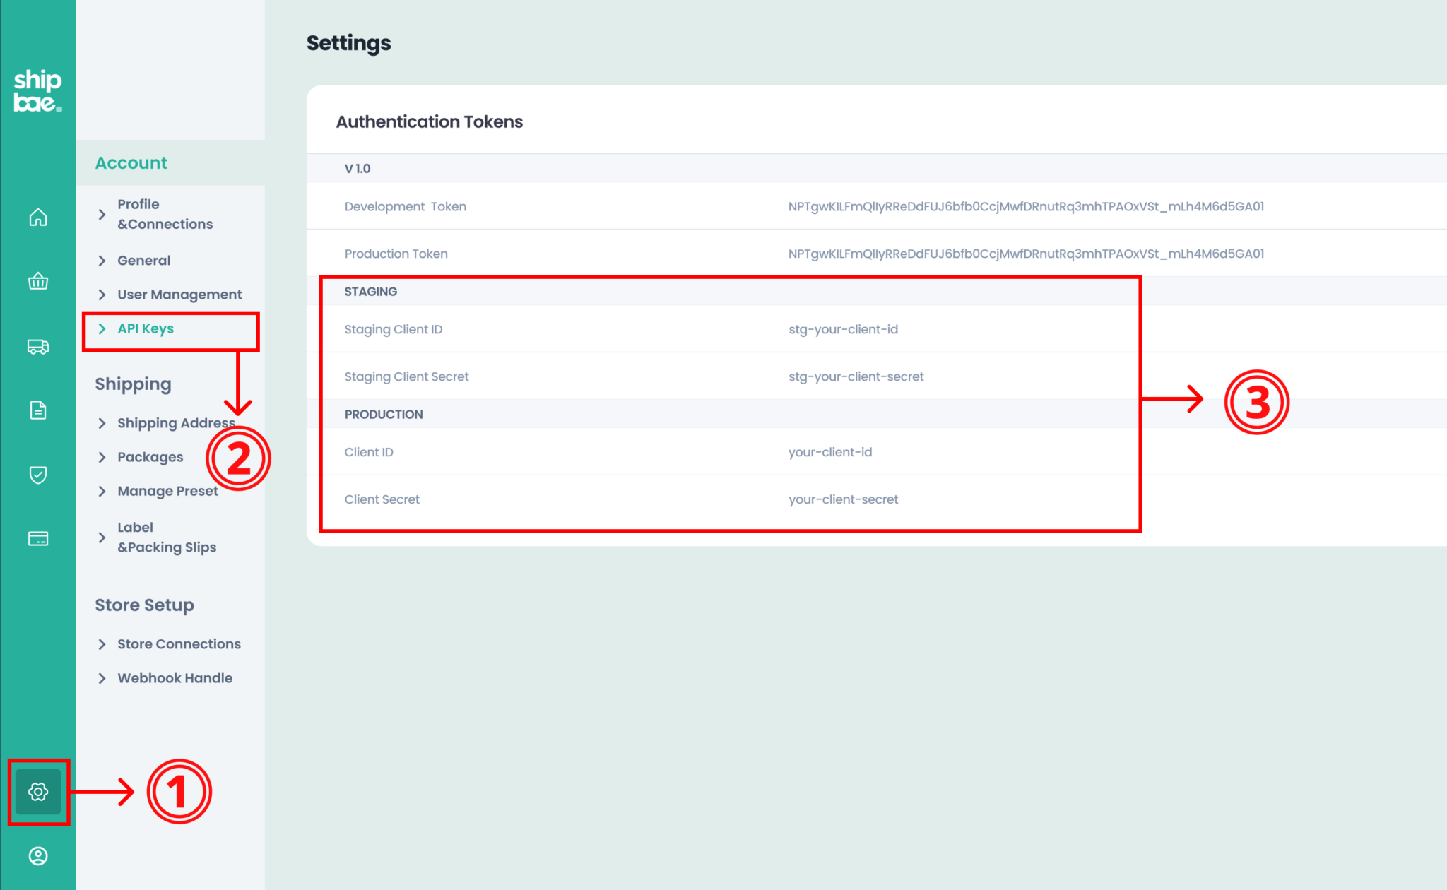This screenshot has height=890, width=1447.
Task: Select the Manage Preset option
Action: (168, 491)
